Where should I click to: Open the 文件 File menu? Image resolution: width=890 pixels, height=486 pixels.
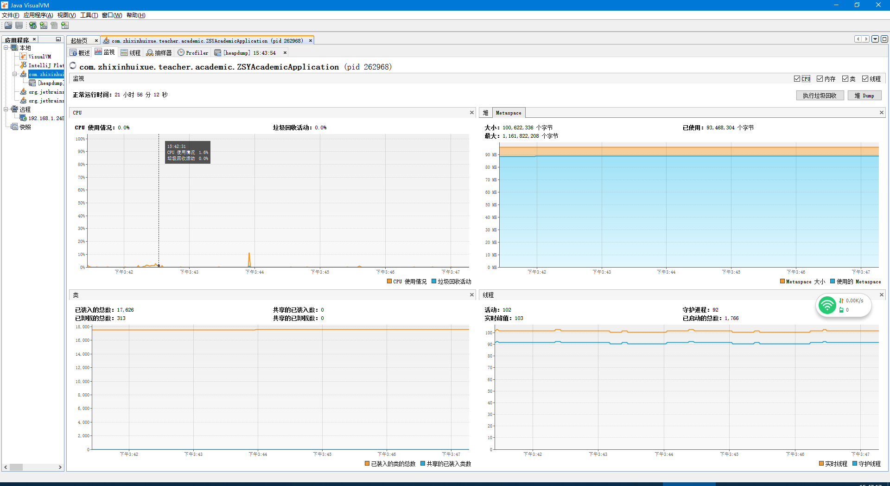(x=11, y=15)
